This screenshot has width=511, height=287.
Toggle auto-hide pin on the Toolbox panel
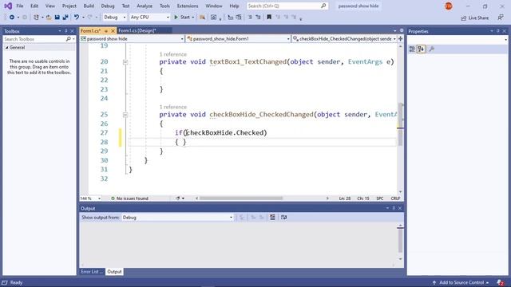click(x=65, y=31)
